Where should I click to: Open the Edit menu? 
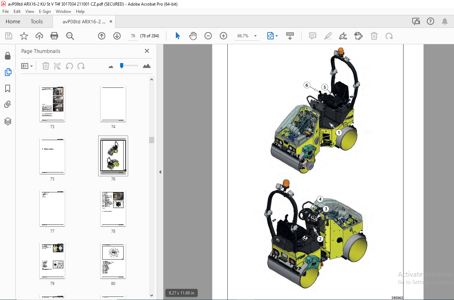point(17,11)
